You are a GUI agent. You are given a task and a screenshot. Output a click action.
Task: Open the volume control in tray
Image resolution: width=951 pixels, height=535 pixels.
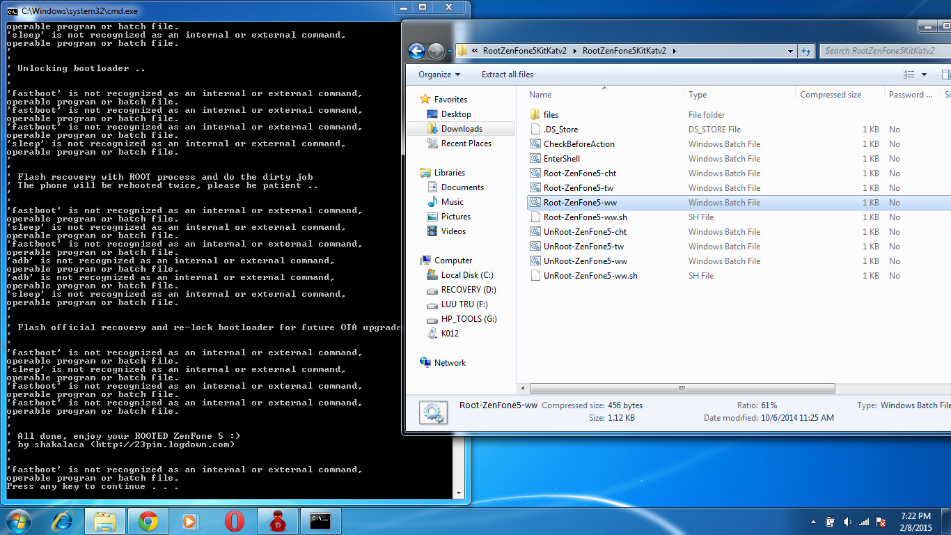847,522
